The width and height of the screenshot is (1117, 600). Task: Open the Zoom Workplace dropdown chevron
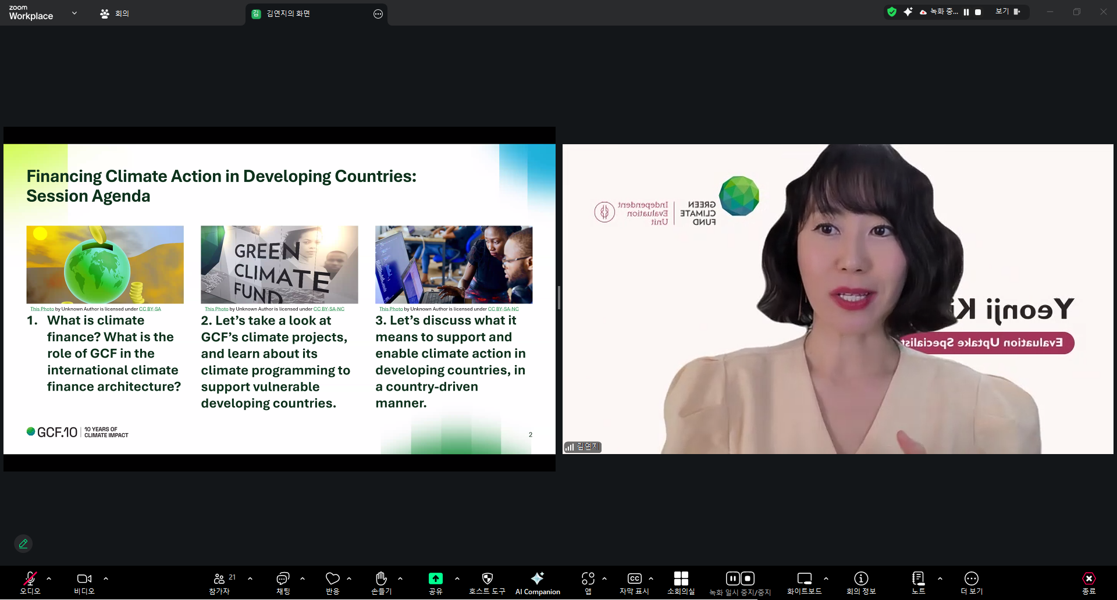click(74, 13)
